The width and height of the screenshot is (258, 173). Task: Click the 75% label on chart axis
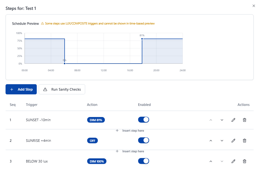coord(19,41)
